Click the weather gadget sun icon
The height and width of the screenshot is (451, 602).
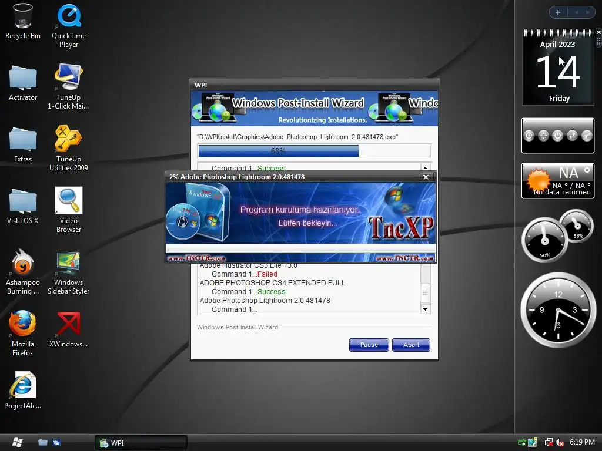click(539, 180)
